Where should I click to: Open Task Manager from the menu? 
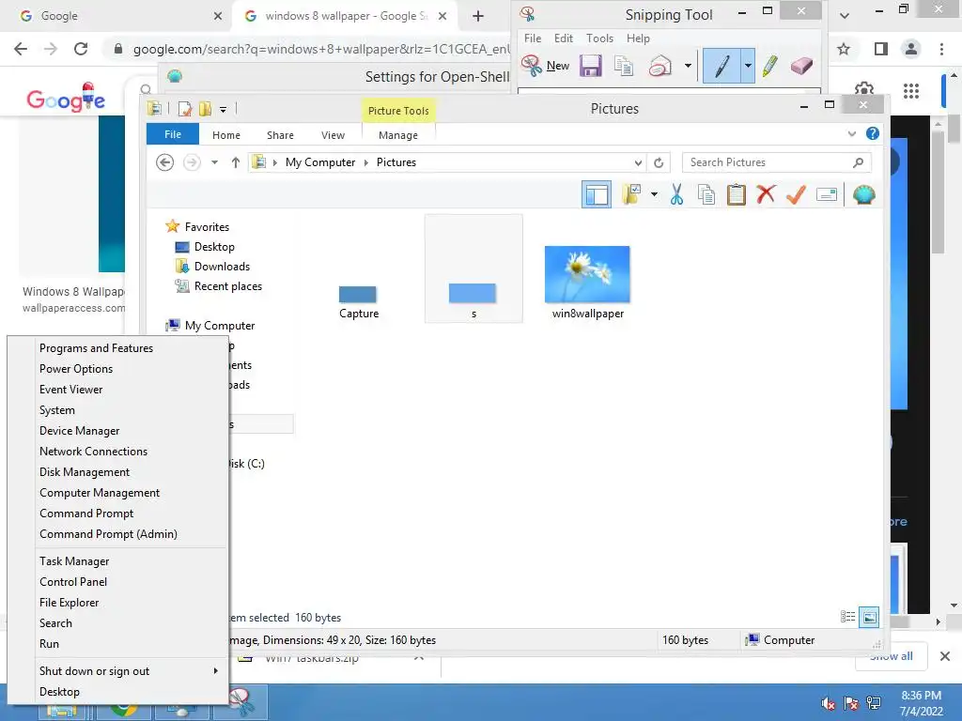(74, 561)
